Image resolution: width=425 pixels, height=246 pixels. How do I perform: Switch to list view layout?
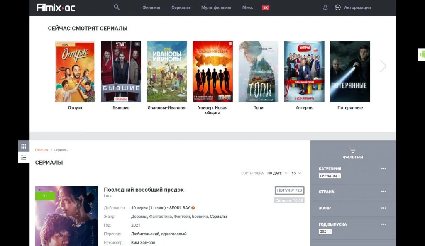(x=24, y=157)
